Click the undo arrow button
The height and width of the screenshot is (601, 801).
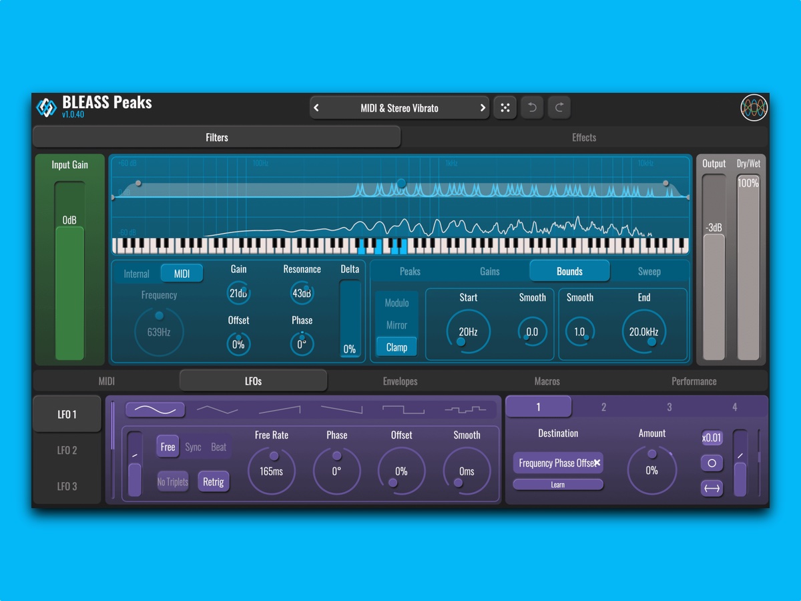[x=532, y=108]
